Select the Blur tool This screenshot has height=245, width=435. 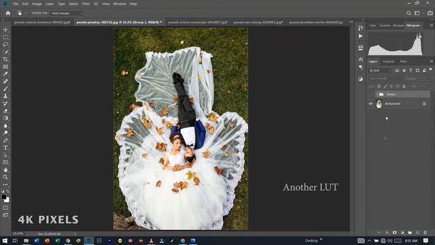5,125
